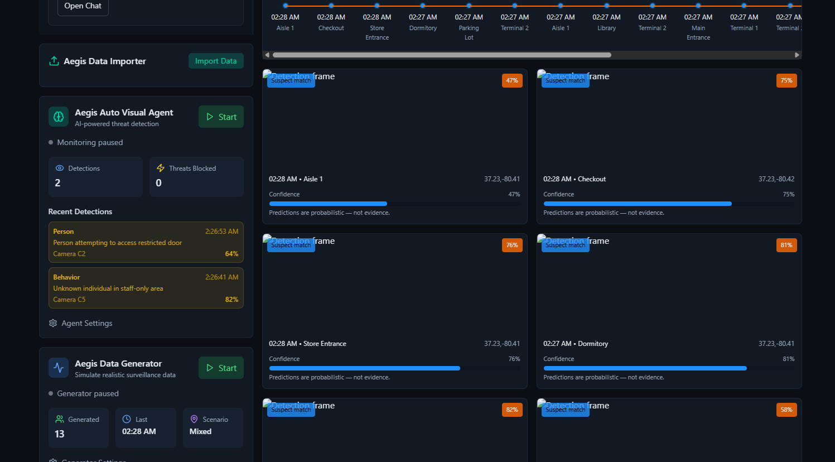
Task: Select the Library timeline marker
Action: (x=606, y=6)
